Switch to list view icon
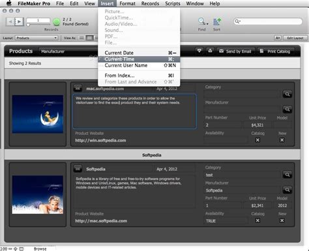Screen dimensions: 309x251 coord(81,38)
